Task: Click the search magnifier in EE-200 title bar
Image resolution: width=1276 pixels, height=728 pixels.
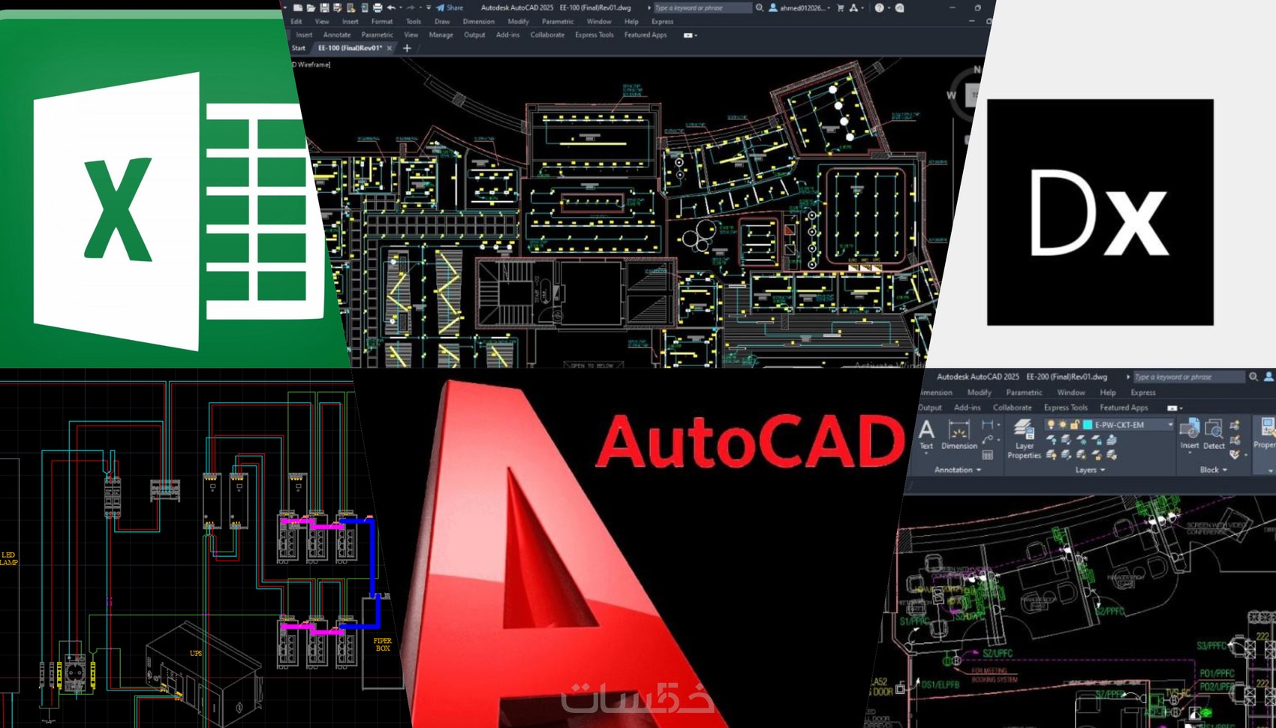Action: point(1253,377)
